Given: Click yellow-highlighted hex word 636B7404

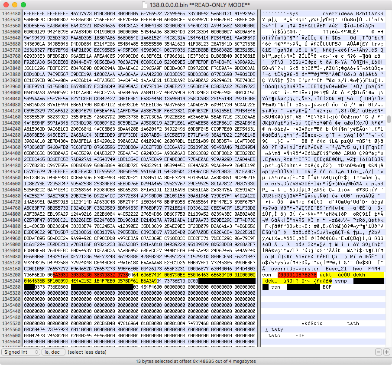Looking at the screenshot, I should point(151,275).
